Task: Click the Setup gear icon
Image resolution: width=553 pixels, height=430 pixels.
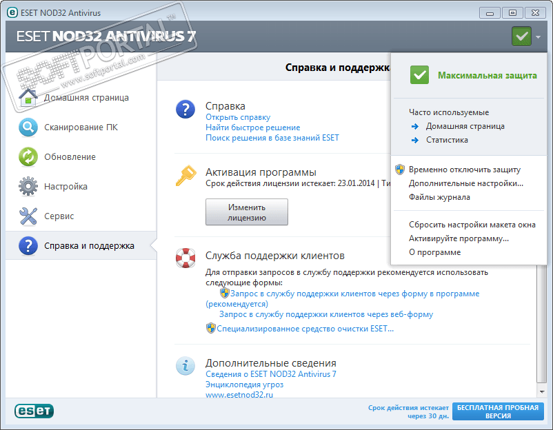Action: click(28, 186)
